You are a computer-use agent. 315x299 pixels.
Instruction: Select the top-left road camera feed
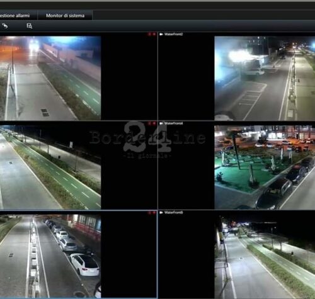tap(50, 78)
